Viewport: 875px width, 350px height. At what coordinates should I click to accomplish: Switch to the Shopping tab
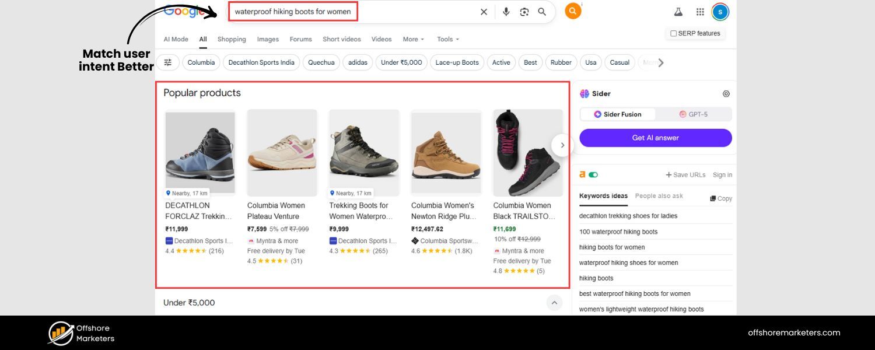(232, 39)
